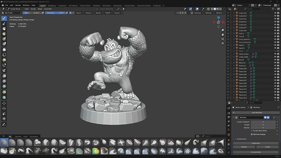
Task: Select the Annotate pencil tool in left toolbar
Action: click(4, 125)
